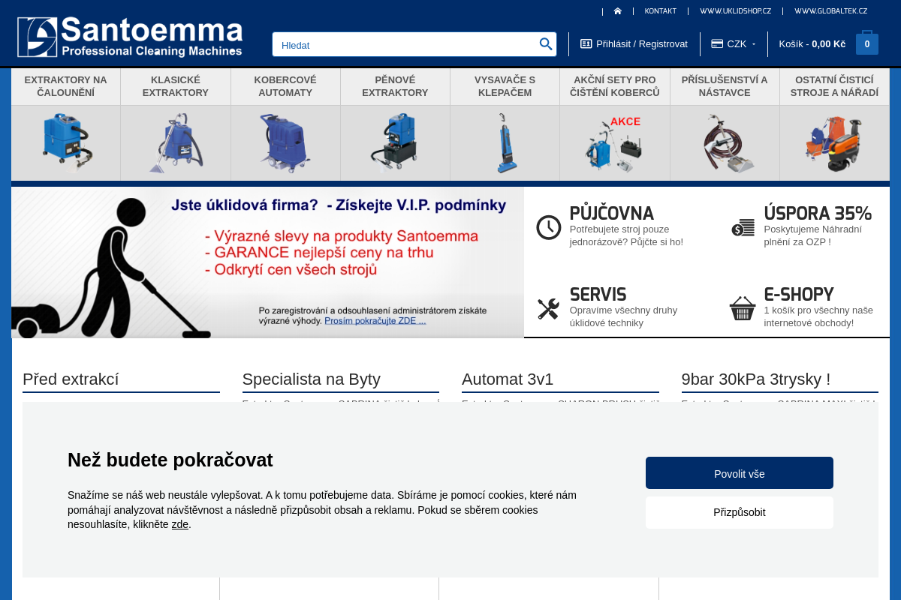
Task: Open Pěnové extraktory category
Action: pyautogui.click(x=395, y=86)
